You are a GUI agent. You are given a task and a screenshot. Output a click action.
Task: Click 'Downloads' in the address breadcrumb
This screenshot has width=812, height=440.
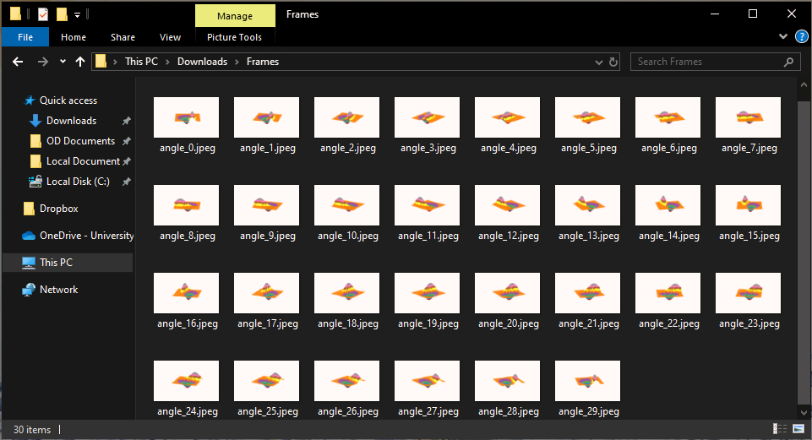click(x=203, y=62)
